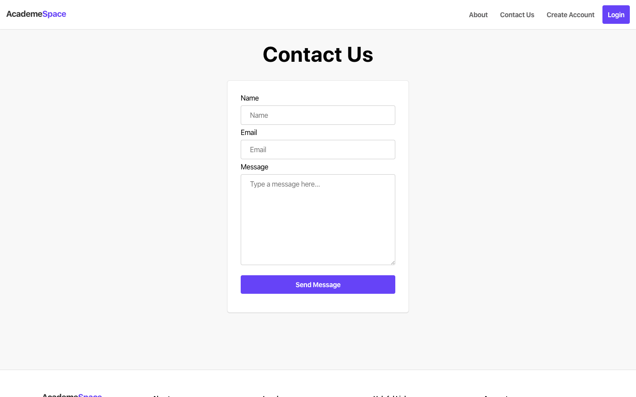Click the second footer column heading
The width and height of the screenshot is (636, 397).
click(x=272, y=395)
